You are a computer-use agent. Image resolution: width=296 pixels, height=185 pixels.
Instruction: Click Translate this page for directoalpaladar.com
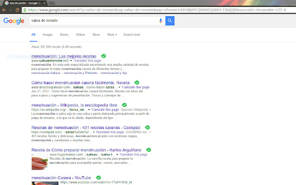point(136,87)
